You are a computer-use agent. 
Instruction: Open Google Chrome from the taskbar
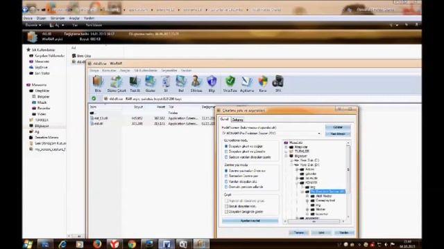(132, 244)
